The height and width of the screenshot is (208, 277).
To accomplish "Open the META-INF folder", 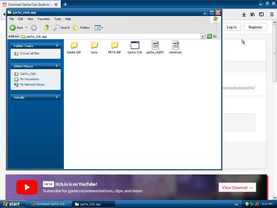I will click(x=114, y=47).
